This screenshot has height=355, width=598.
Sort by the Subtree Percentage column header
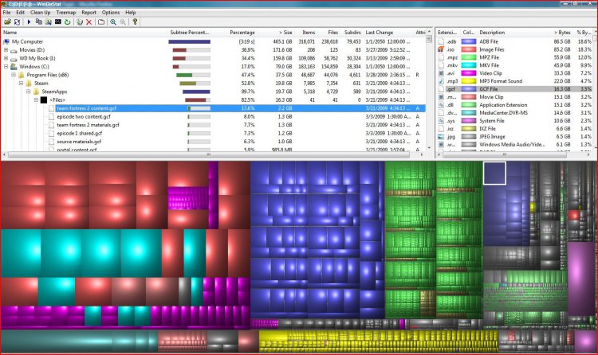tap(190, 33)
